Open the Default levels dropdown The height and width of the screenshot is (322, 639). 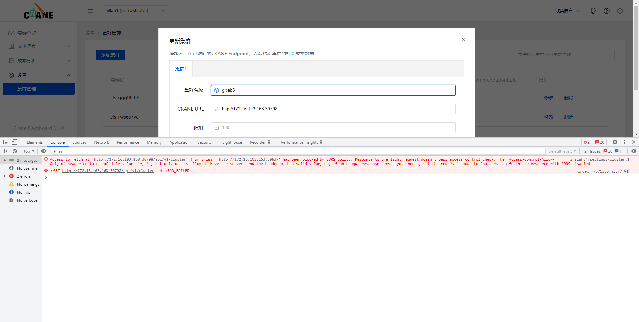(562, 151)
